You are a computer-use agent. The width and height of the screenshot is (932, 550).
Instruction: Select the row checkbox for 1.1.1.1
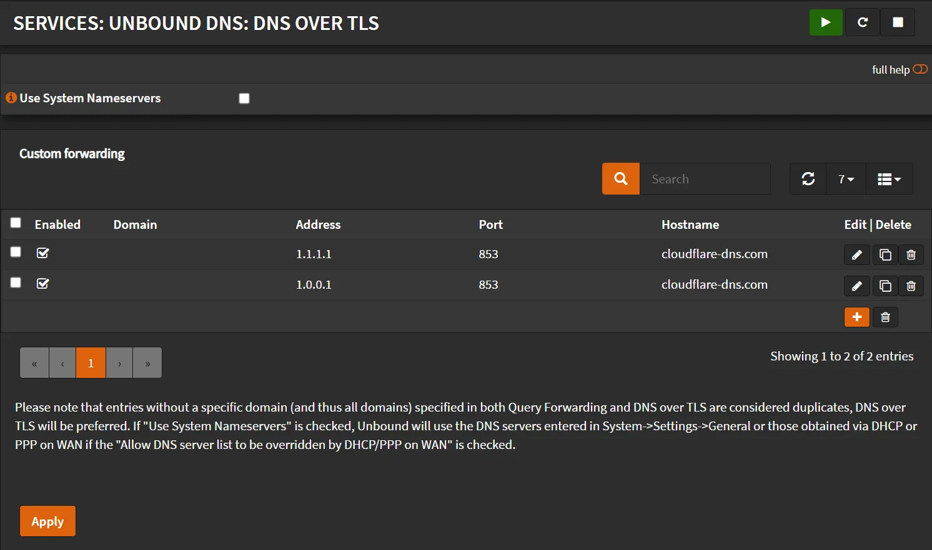click(16, 252)
